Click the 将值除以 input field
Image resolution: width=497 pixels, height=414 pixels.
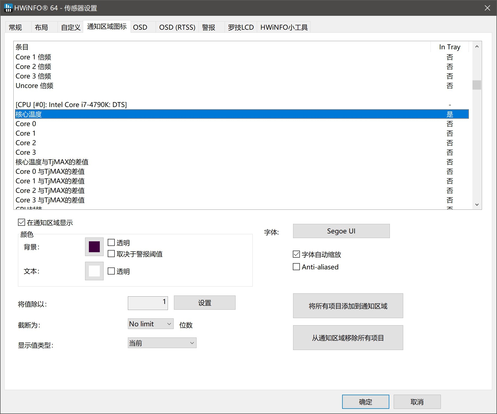pyautogui.click(x=148, y=303)
